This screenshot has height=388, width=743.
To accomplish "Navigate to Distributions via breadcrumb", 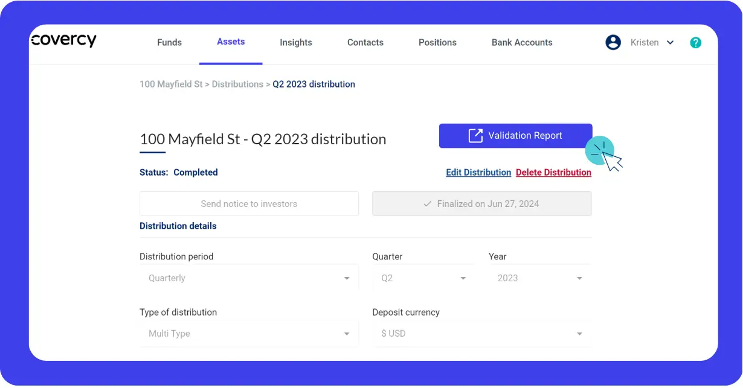I will click(238, 84).
